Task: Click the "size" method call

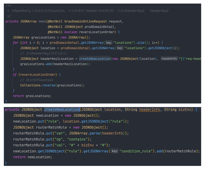Action: coord(141,43)
